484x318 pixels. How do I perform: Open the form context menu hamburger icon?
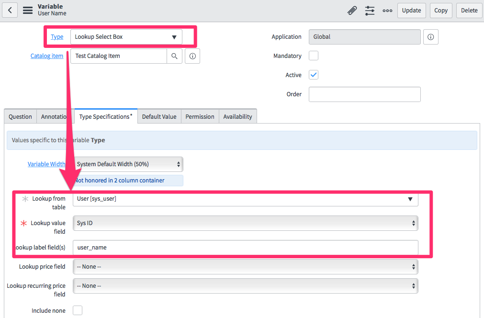pos(27,10)
